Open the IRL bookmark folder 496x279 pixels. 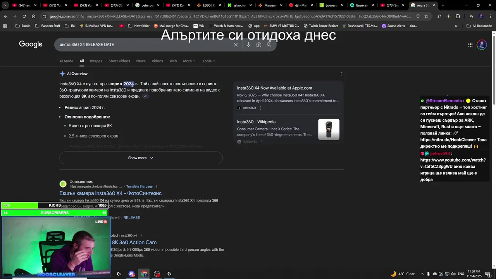(70, 26)
